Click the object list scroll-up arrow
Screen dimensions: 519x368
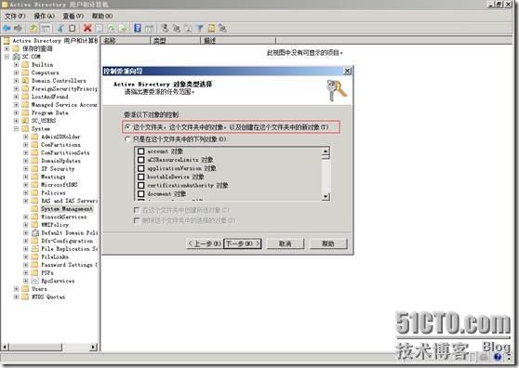[x=326, y=152]
